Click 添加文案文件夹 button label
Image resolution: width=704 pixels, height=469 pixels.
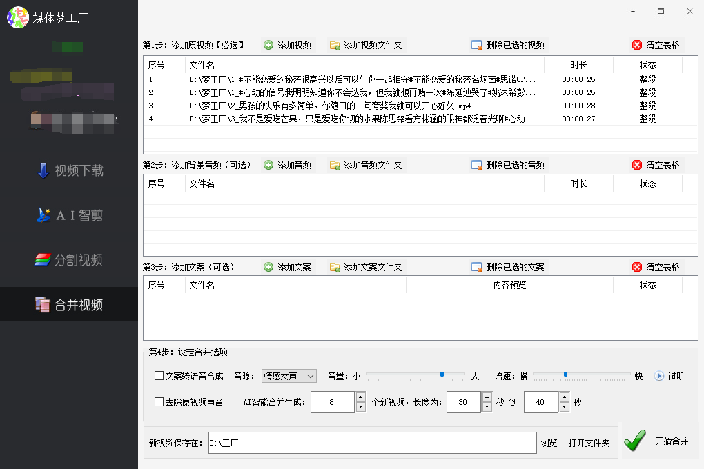pos(373,267)
